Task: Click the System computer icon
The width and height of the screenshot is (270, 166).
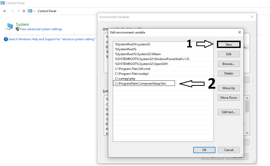Action: [x=9, y=26]
